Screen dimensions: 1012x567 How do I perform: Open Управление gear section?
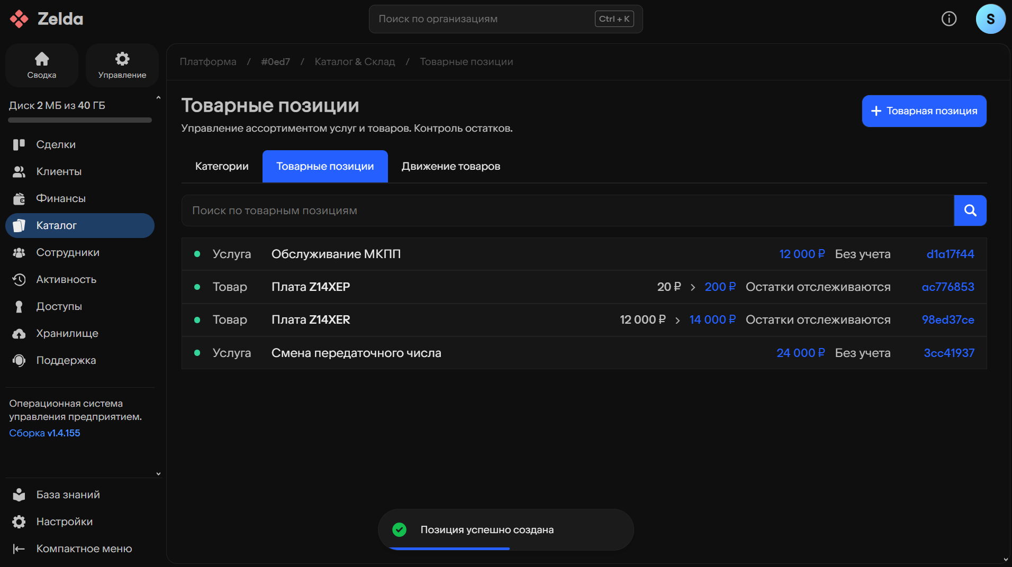tap(122, 65)
